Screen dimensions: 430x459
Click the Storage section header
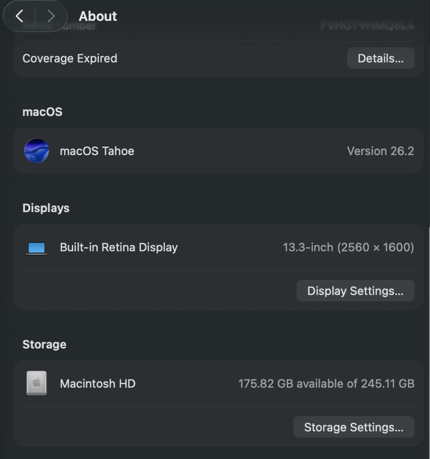point(44,344)
